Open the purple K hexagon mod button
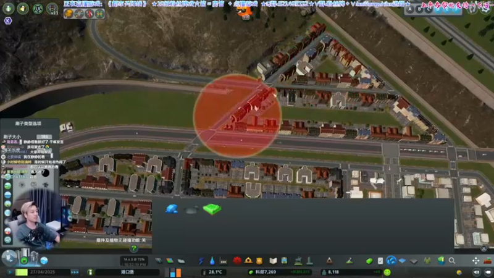 (x=8, y=21)
